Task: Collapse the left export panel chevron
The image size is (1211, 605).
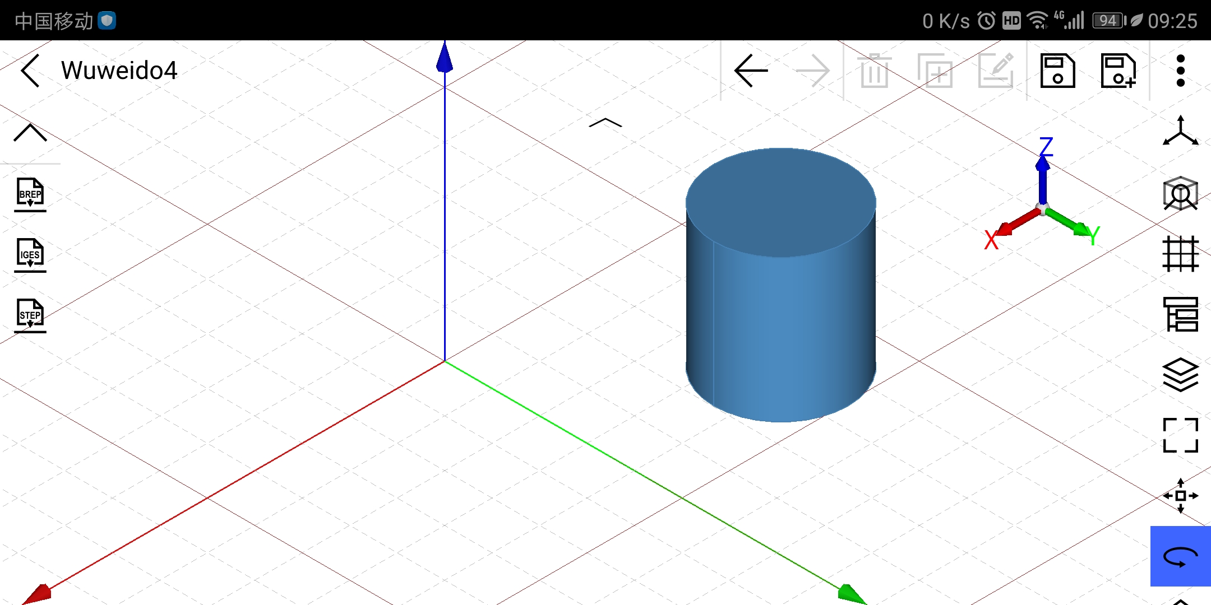Action: coord(30,133)
